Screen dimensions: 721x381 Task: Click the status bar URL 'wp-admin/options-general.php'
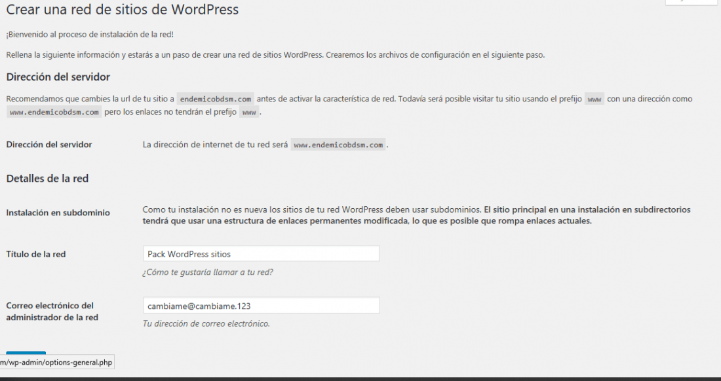56,362
